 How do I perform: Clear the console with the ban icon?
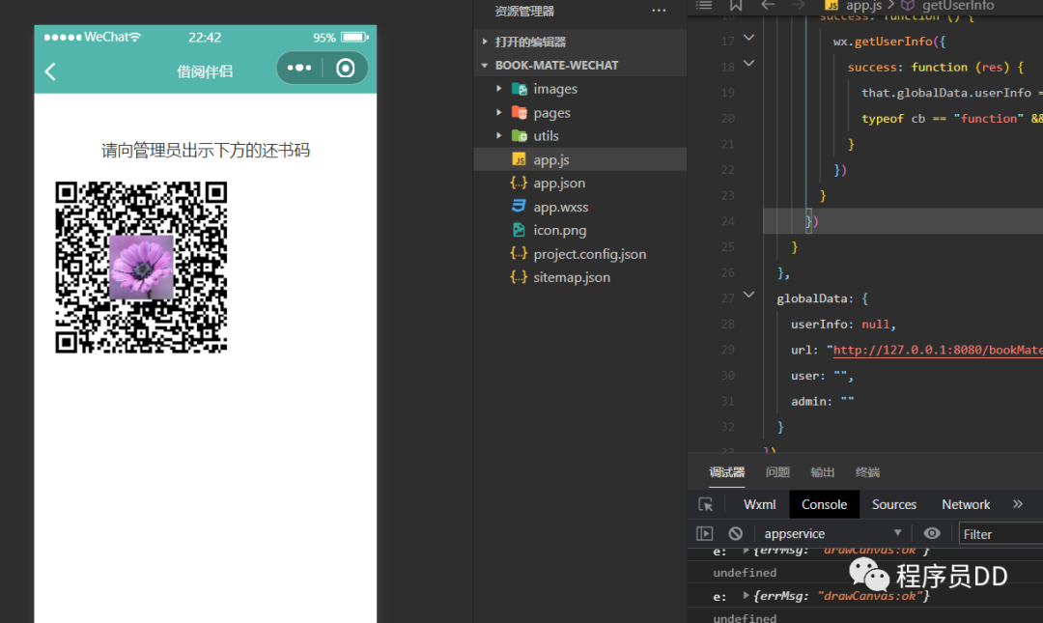click(x=735, y=534)
